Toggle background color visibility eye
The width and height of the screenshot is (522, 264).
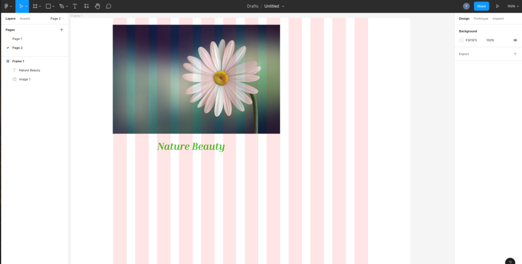[515, 40]
